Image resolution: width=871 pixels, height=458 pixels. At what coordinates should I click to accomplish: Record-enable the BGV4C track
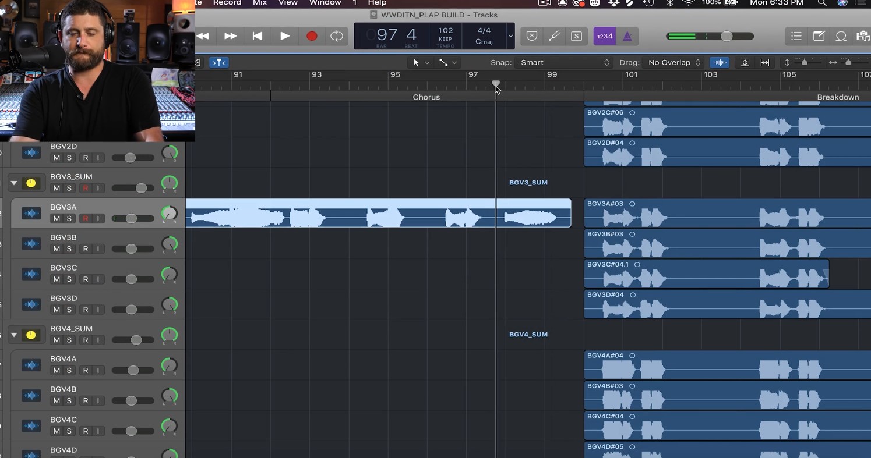[x=86, y=431]
